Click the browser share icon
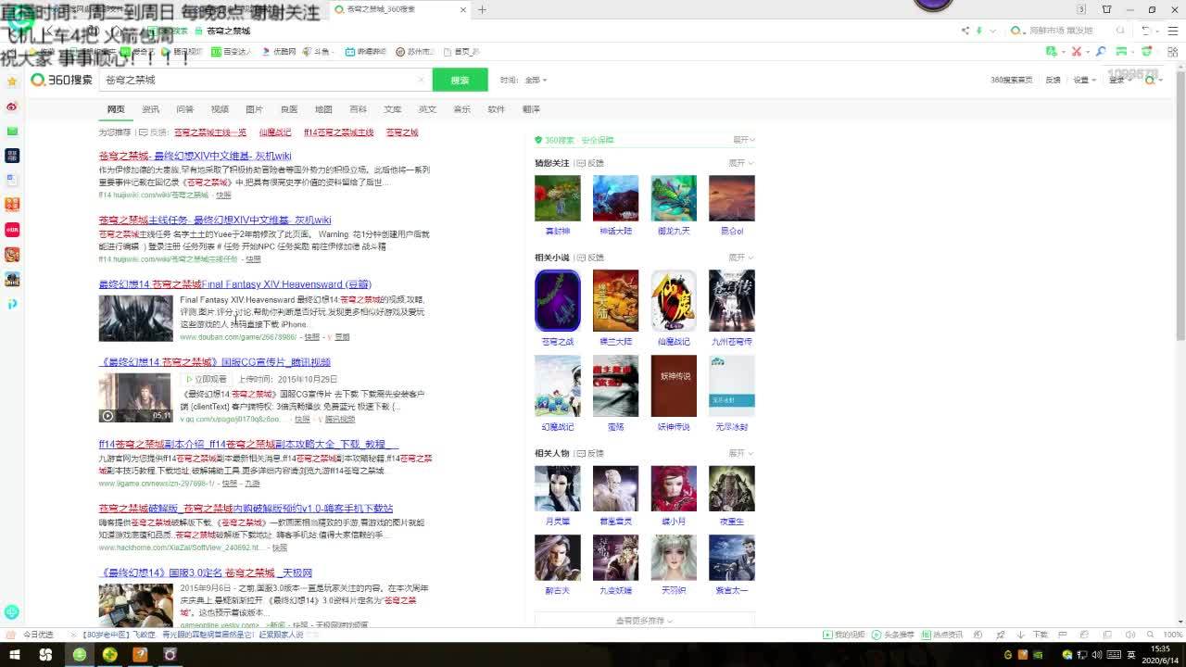 coord(965,31)
